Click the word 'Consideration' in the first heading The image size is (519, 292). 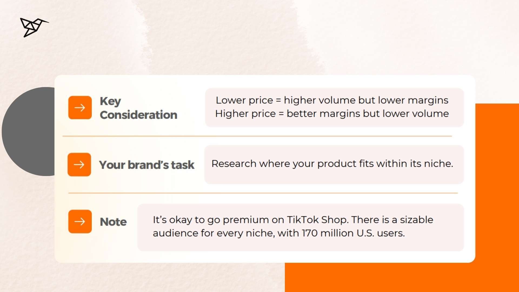coord(138,115)
